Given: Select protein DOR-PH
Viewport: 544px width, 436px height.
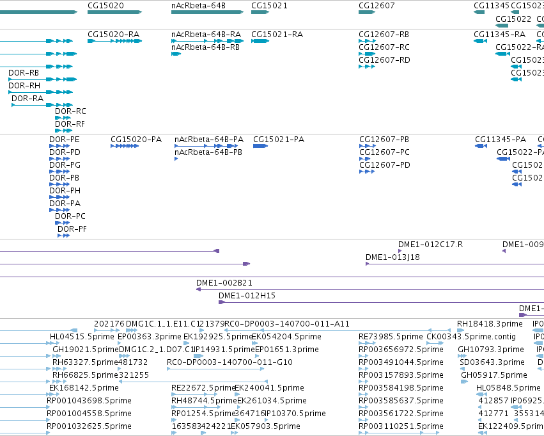Looking at the screenshot, I should tap(65, 191).
